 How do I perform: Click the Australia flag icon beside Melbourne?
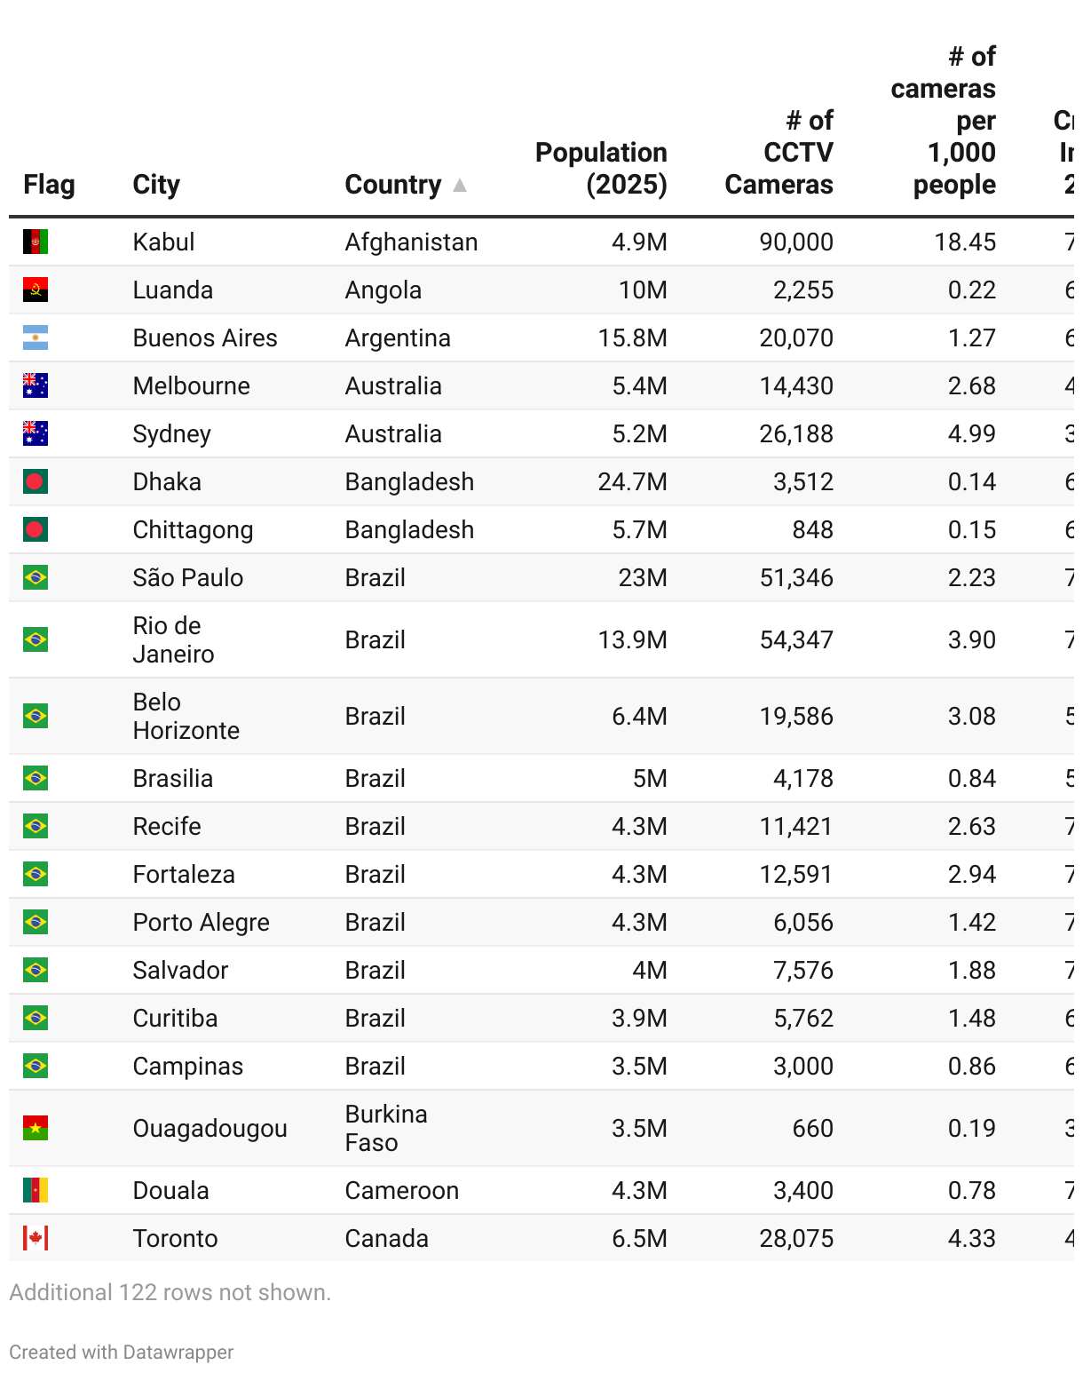36,385
